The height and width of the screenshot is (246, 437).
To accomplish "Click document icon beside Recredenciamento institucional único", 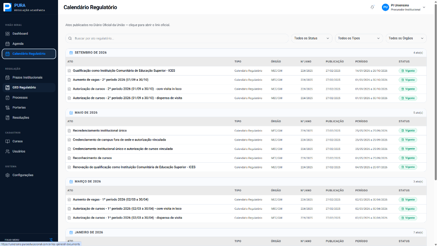I will (x=70, y=131).
